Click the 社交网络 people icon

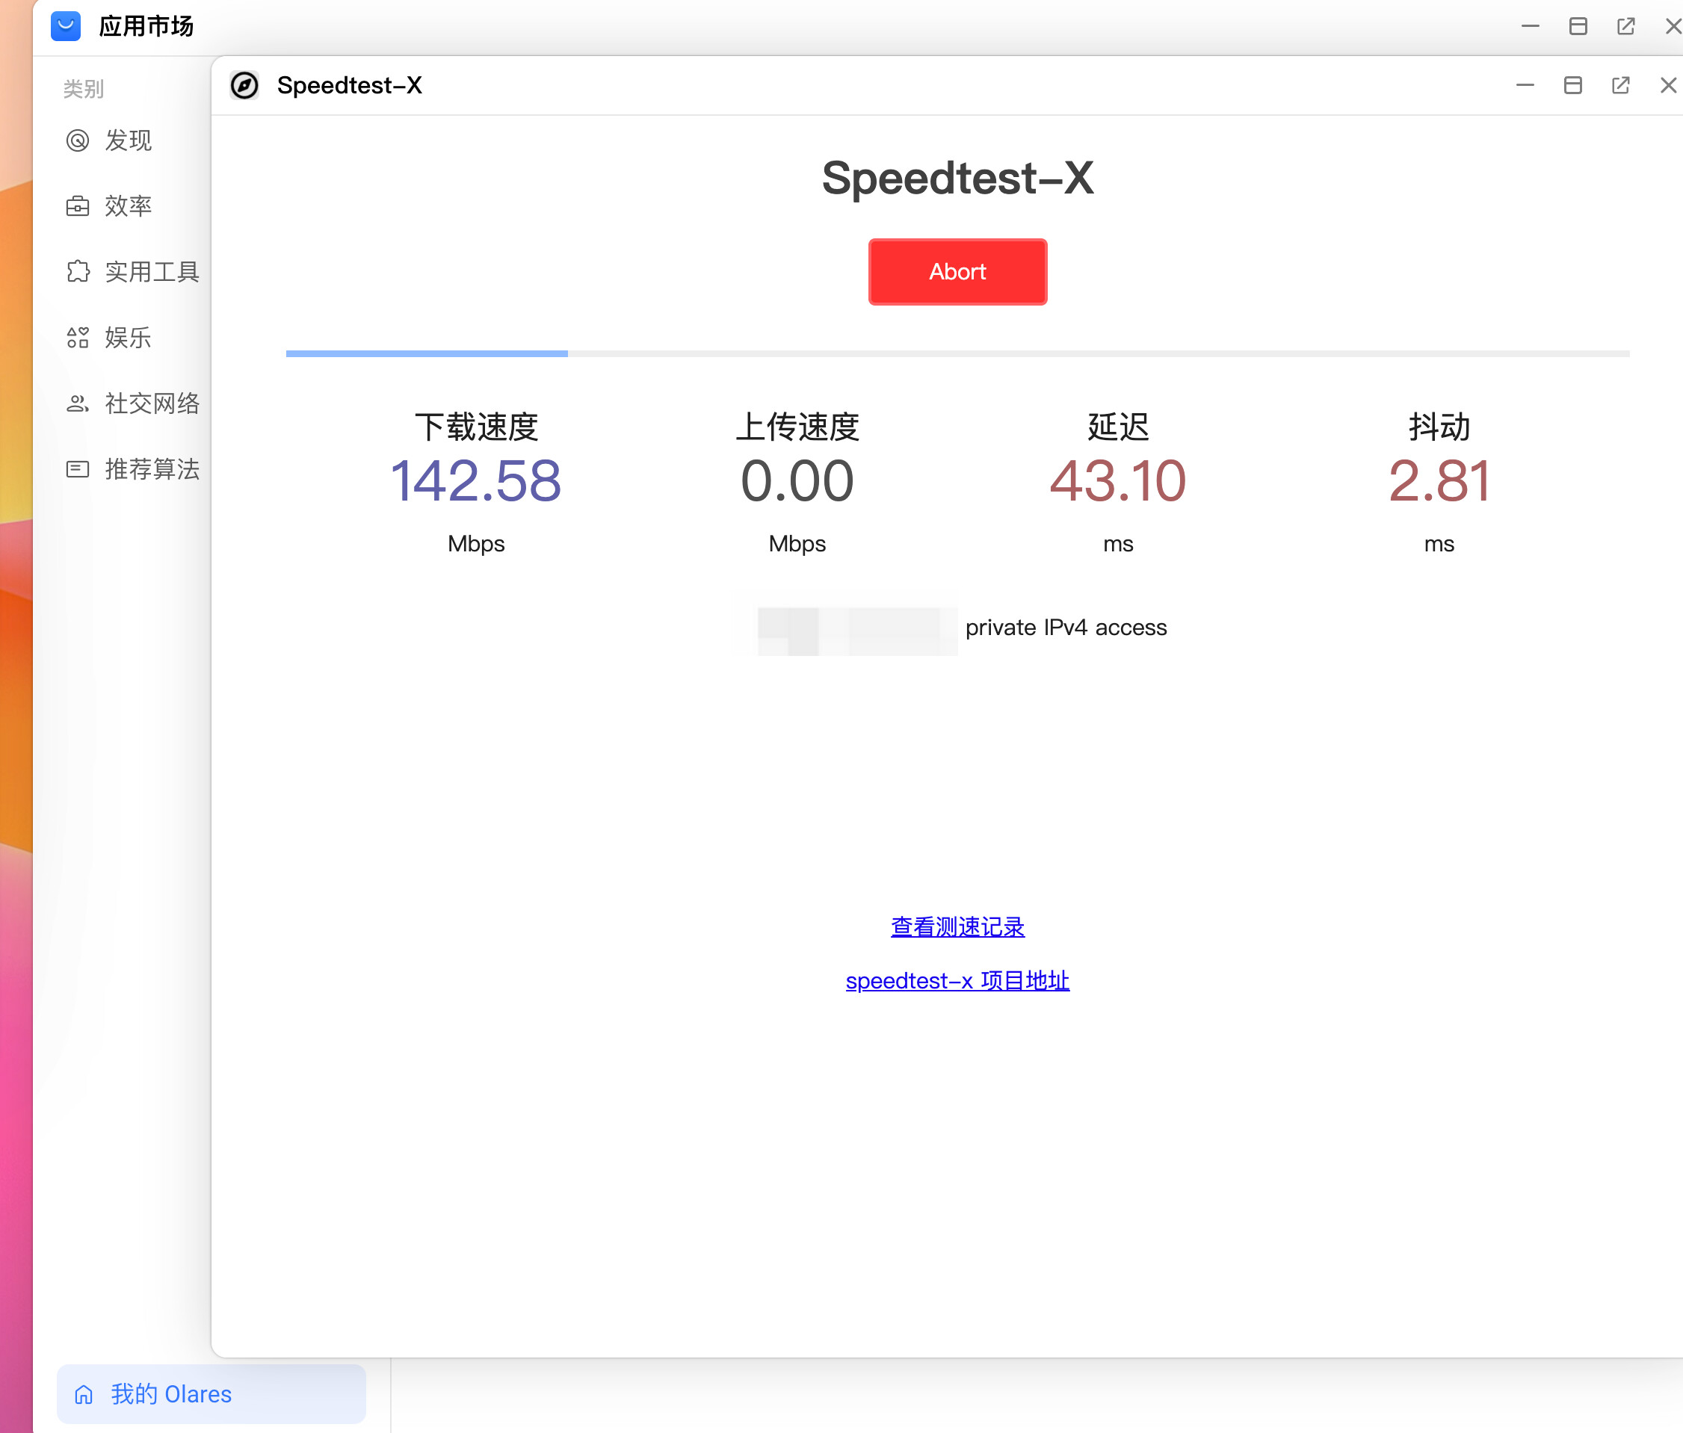(x=77, y=403)
